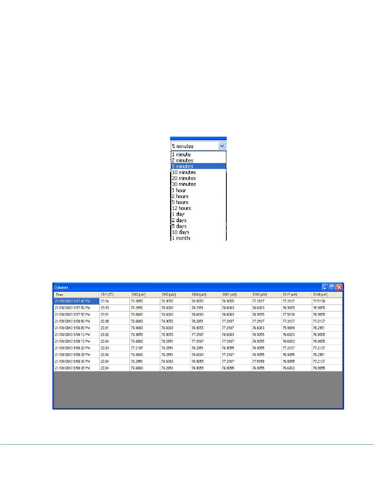Screen dimensions: 374x484
Task: Minimize the Dataset window
Action: tap(325, 287)
